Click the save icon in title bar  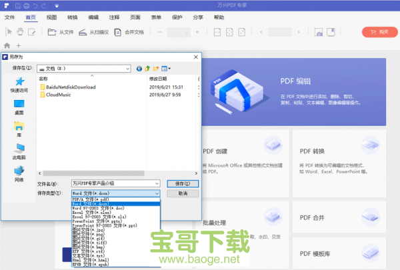18,5
